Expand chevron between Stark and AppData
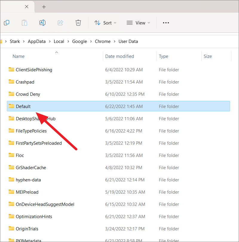 point(24,41)
